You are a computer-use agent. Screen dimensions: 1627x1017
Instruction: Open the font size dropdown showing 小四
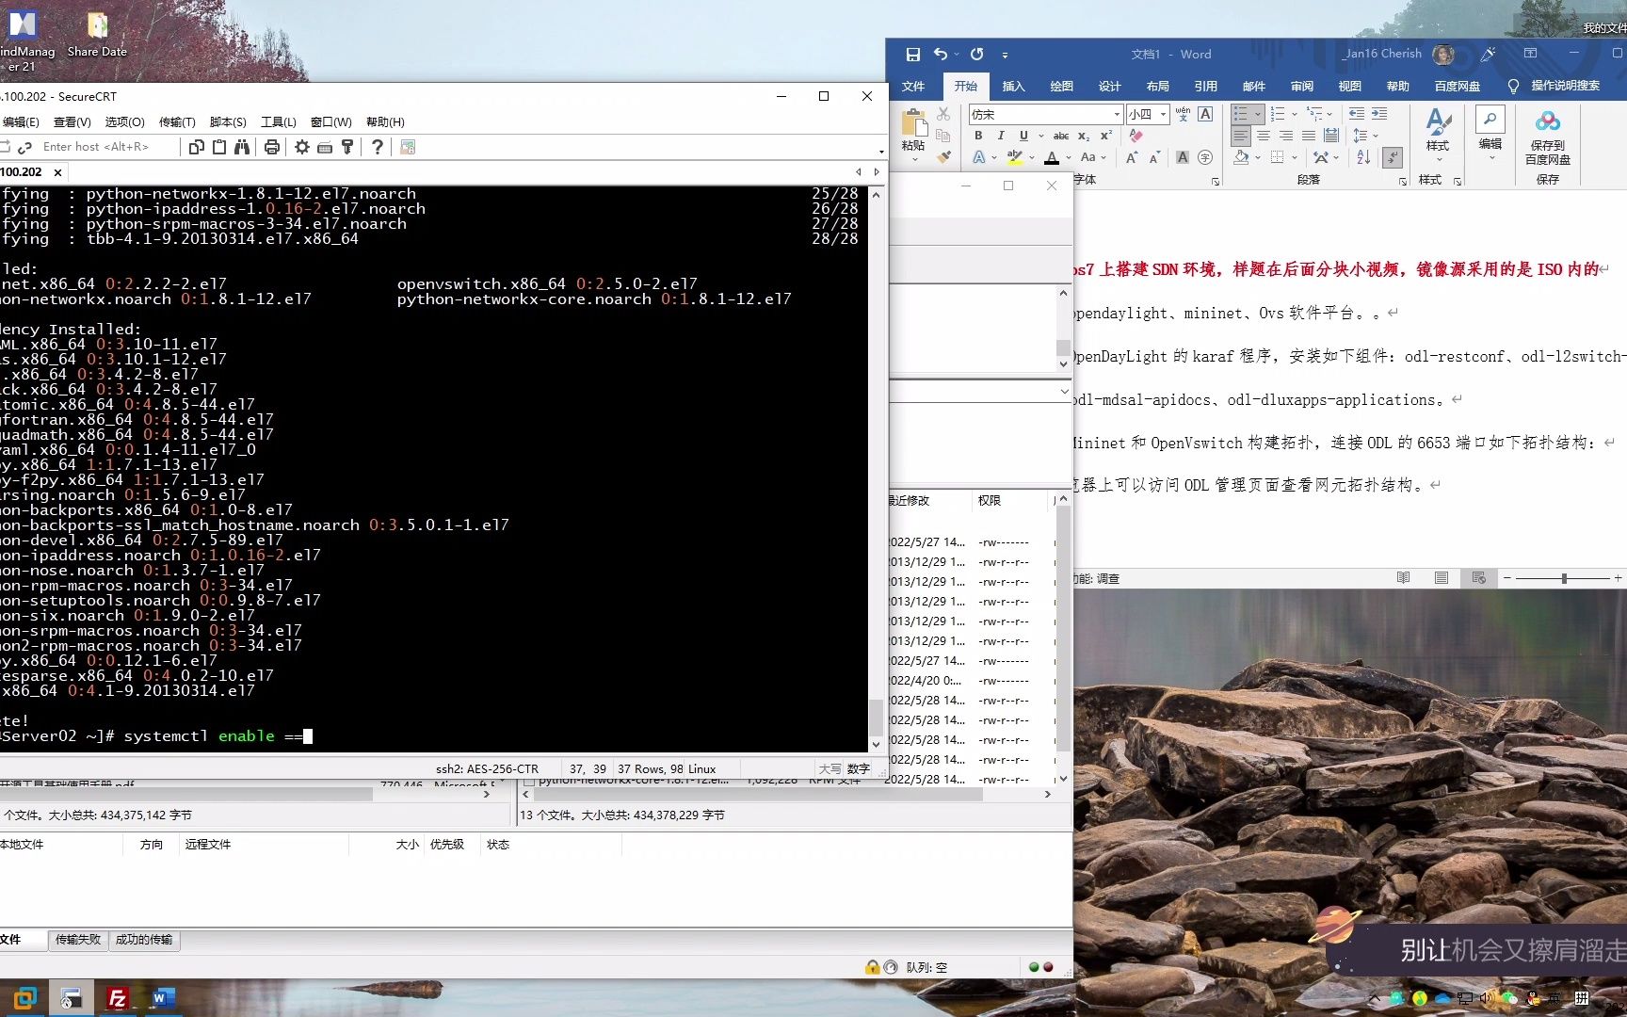1164,114
